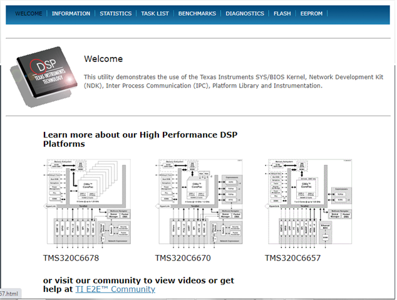Screen dimensions: 397x300
Task: Click the TI E2E Community link
Action: point(115,289)
